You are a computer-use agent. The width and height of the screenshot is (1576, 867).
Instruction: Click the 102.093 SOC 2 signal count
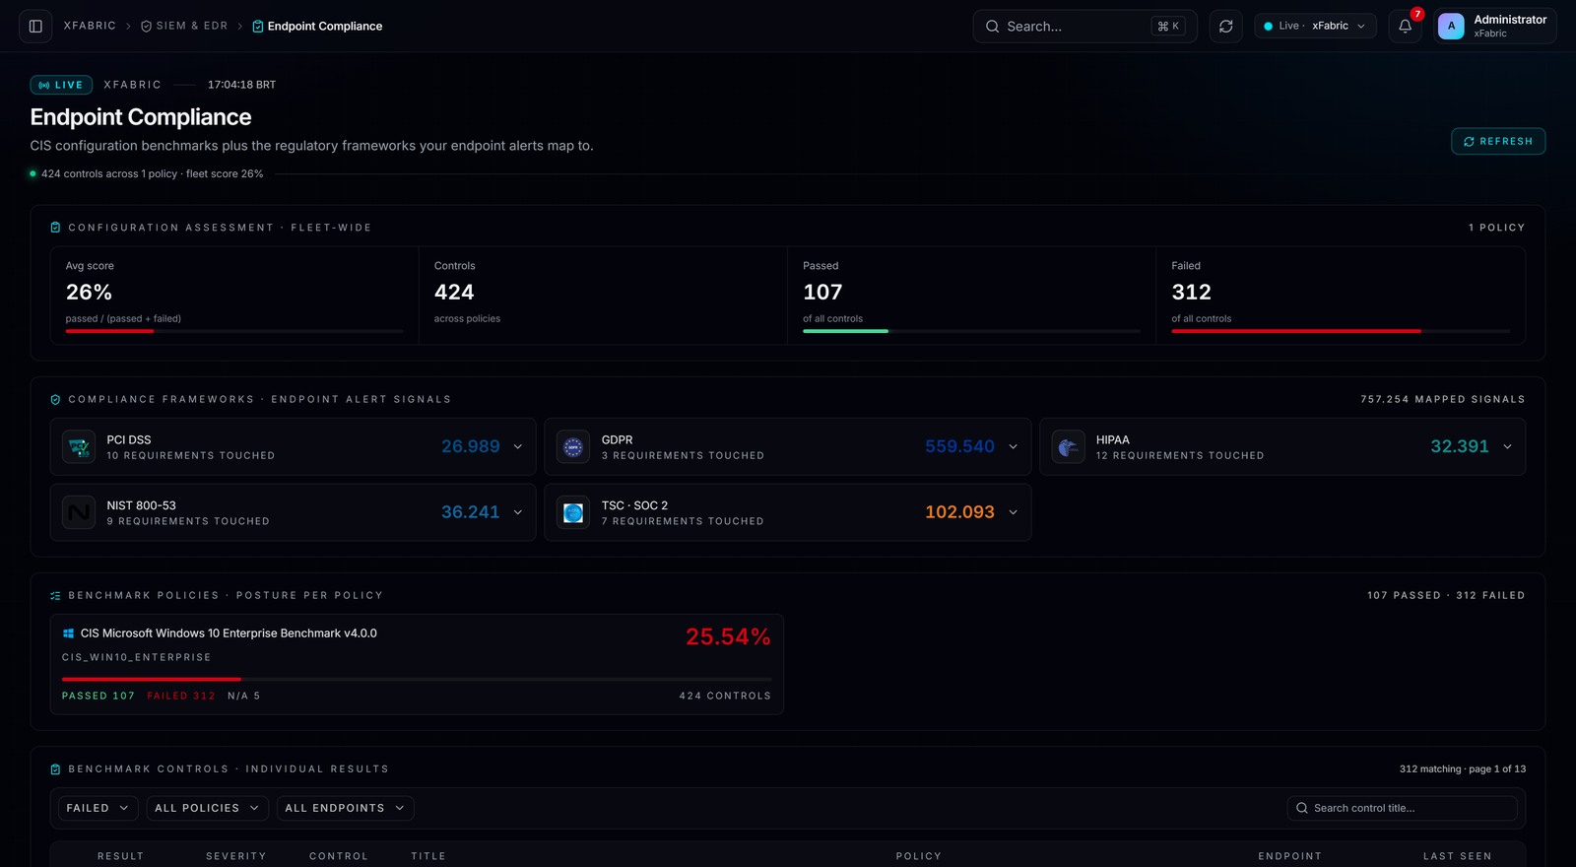[959, 512]
